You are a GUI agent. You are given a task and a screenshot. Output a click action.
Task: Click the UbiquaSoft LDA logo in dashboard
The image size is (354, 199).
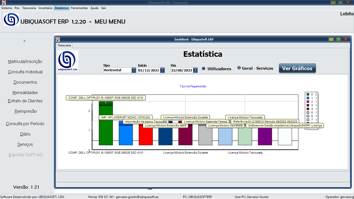coord(68,61)
